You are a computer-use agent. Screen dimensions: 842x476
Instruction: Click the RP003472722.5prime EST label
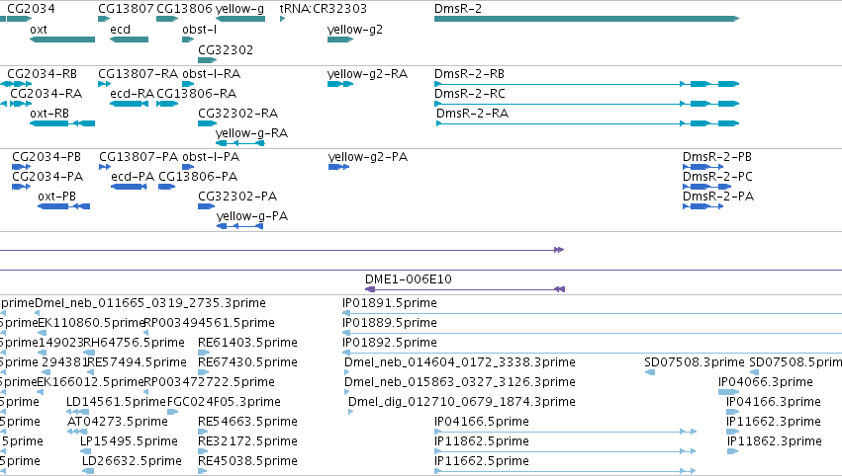point(210,383)
